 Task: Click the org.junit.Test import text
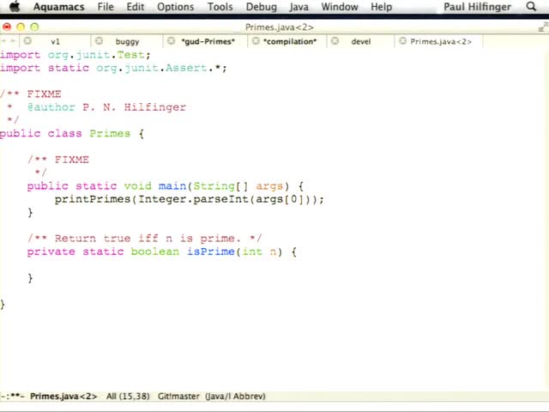[x=96, y=55]
